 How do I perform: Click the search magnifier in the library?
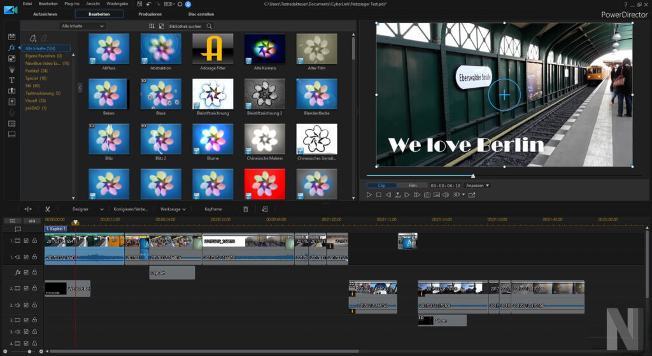coord(209,26)
